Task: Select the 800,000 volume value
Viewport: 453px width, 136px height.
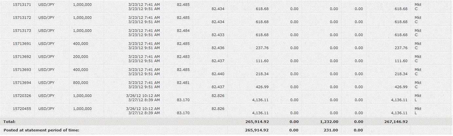Action: click(81, 83)
